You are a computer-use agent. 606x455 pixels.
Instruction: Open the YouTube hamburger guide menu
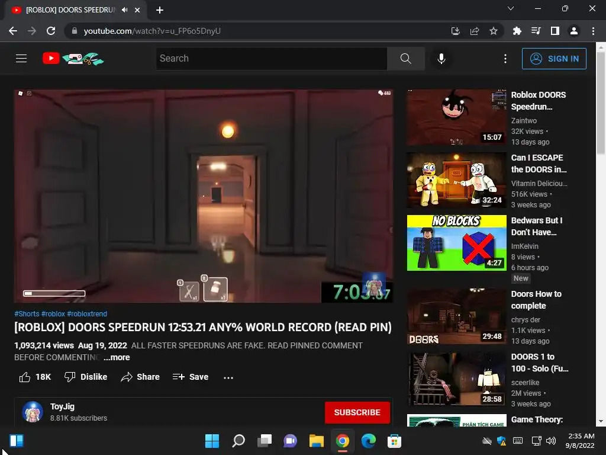pyautogui.click(x=21, y=59)
